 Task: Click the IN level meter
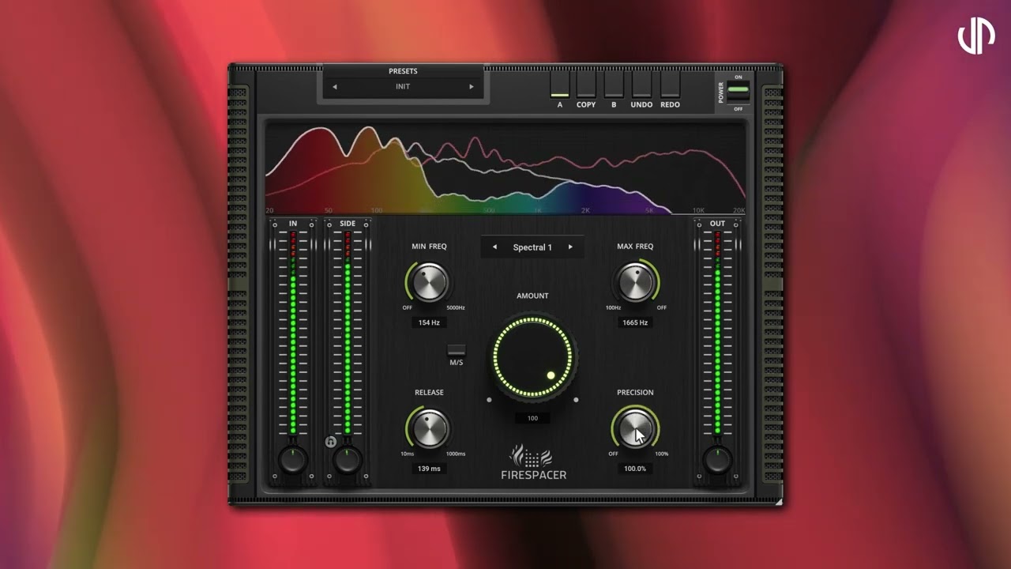[x=293, y=333]
